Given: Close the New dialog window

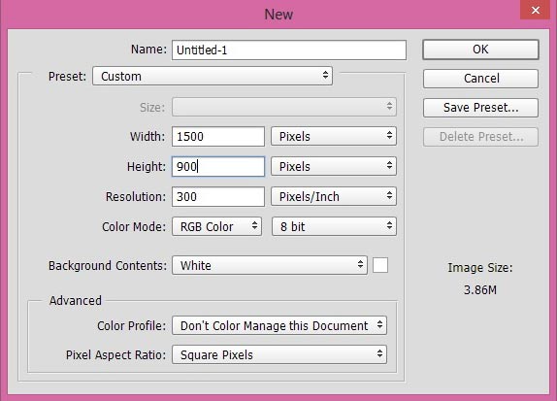Looking at the screenshot, I should coord(536,10).
